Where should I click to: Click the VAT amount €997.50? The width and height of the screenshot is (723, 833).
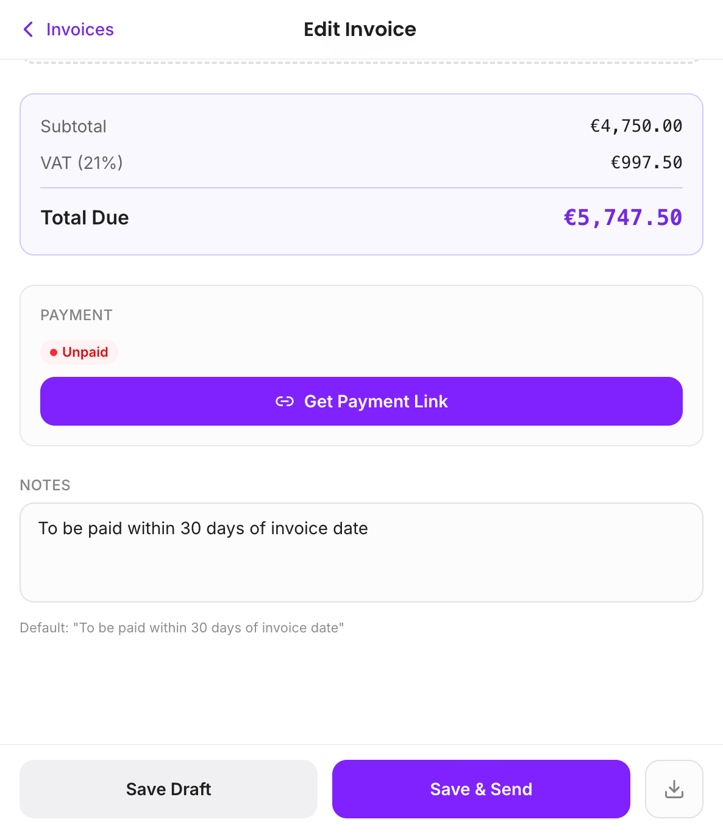click(x=646, y=163)
